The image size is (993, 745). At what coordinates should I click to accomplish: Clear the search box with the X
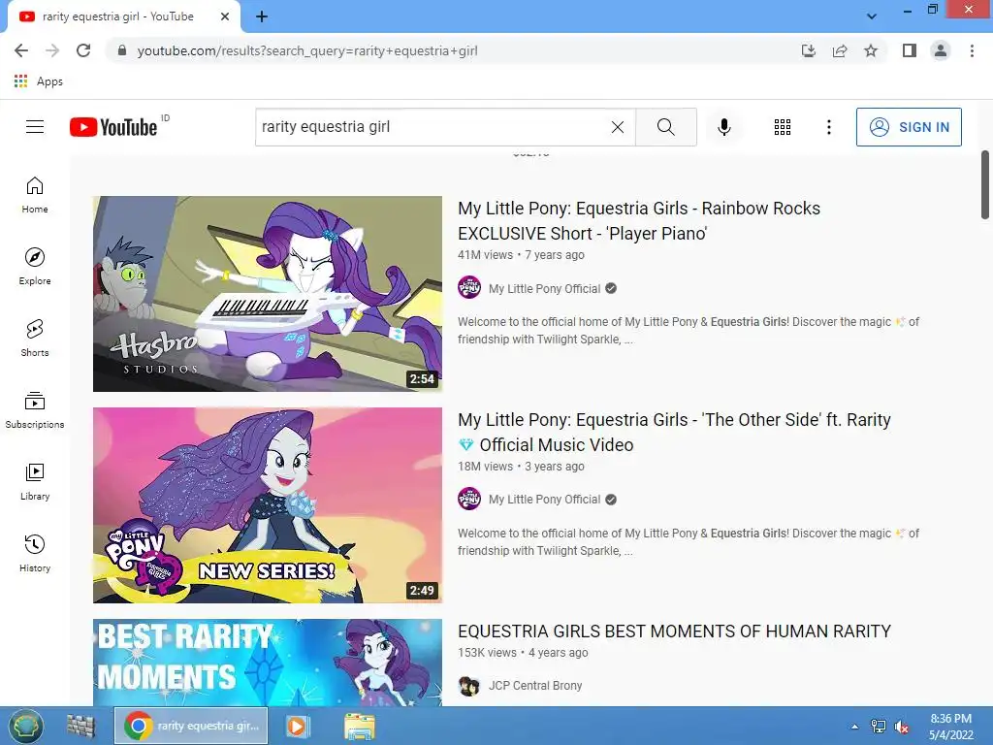[x=618, y=127]
